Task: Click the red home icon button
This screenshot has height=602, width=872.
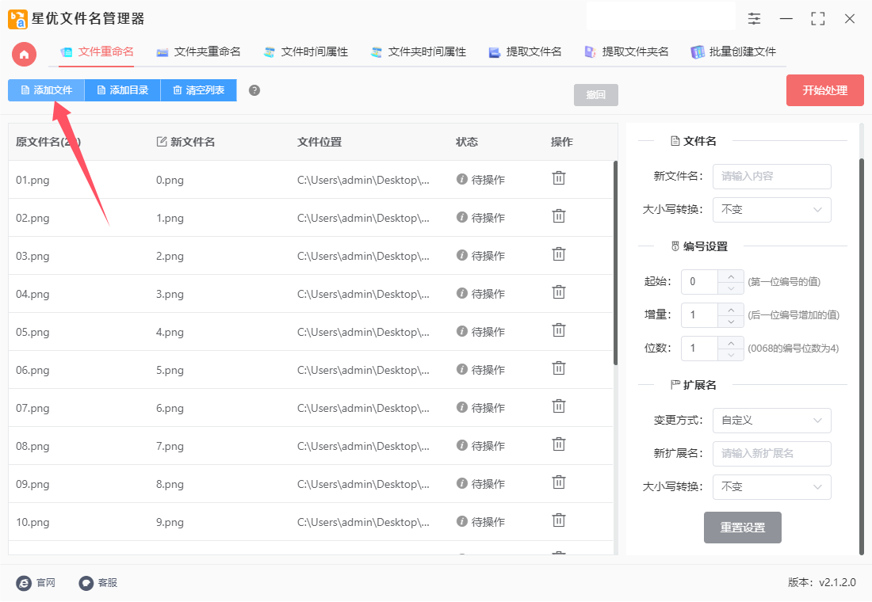Action: click(24, 55)
